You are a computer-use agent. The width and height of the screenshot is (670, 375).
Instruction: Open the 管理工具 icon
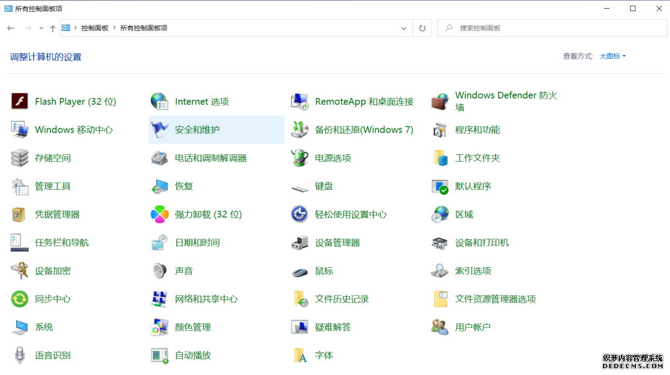[20, 186]
